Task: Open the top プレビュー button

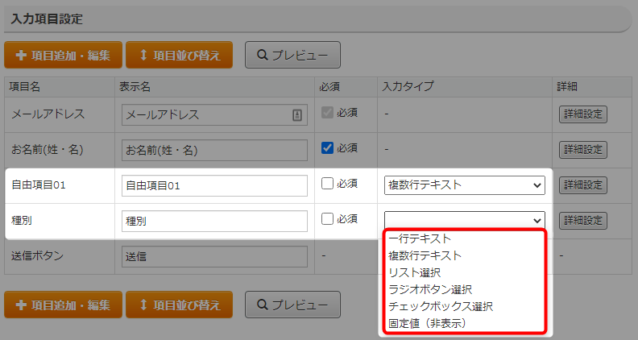Action: pyautogui.click(x=292, y=55)
